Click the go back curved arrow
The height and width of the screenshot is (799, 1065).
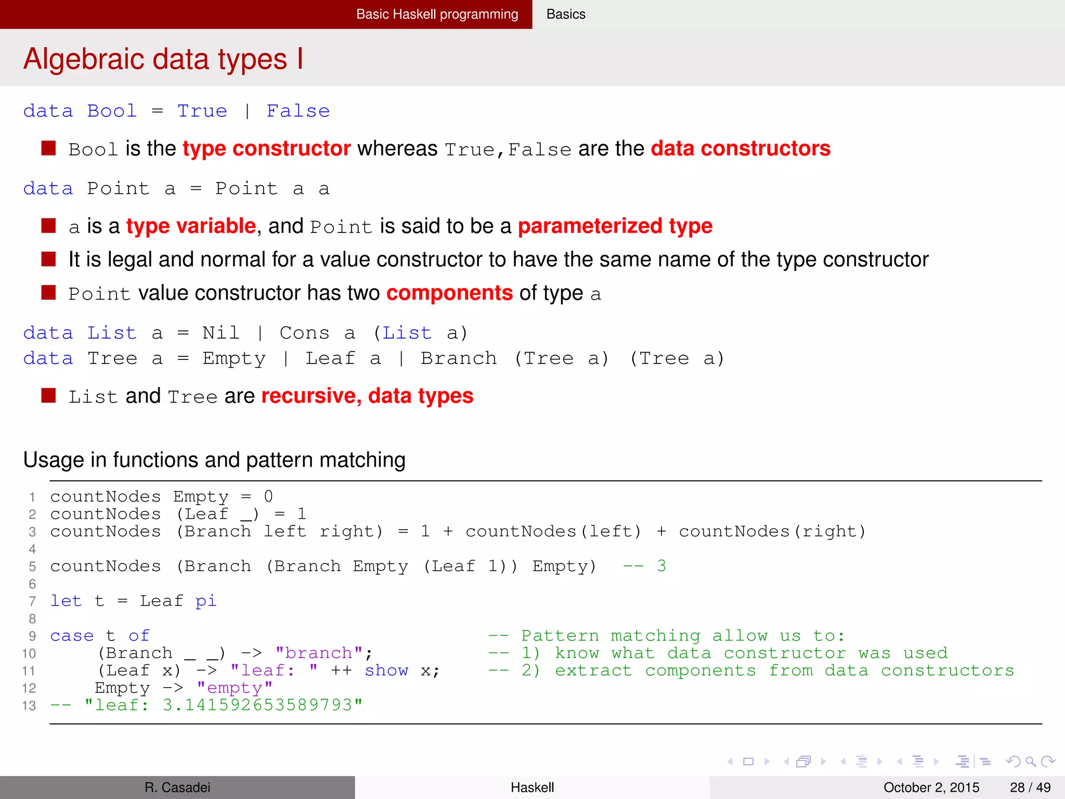pos(1013,762)
